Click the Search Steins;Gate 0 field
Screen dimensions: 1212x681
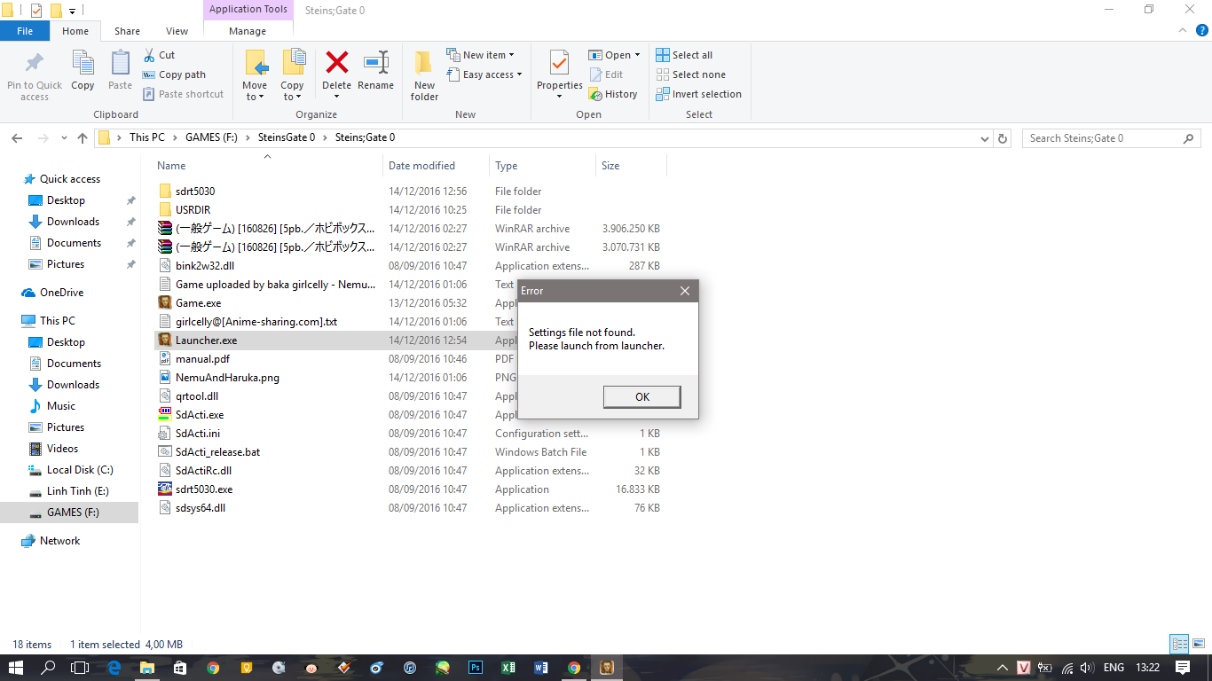1112,138
